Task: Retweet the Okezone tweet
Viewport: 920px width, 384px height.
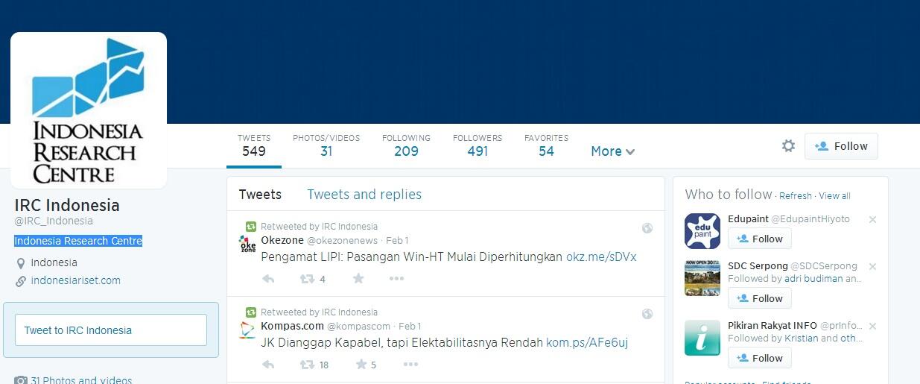Action: pyautogui.click(x=306, y=279)
